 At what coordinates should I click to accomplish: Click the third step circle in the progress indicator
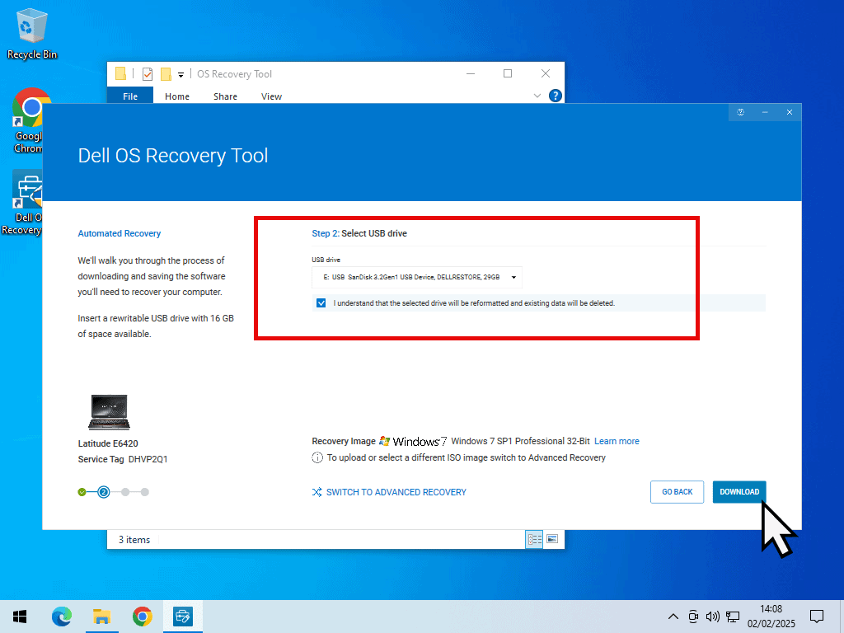[125, 492]
